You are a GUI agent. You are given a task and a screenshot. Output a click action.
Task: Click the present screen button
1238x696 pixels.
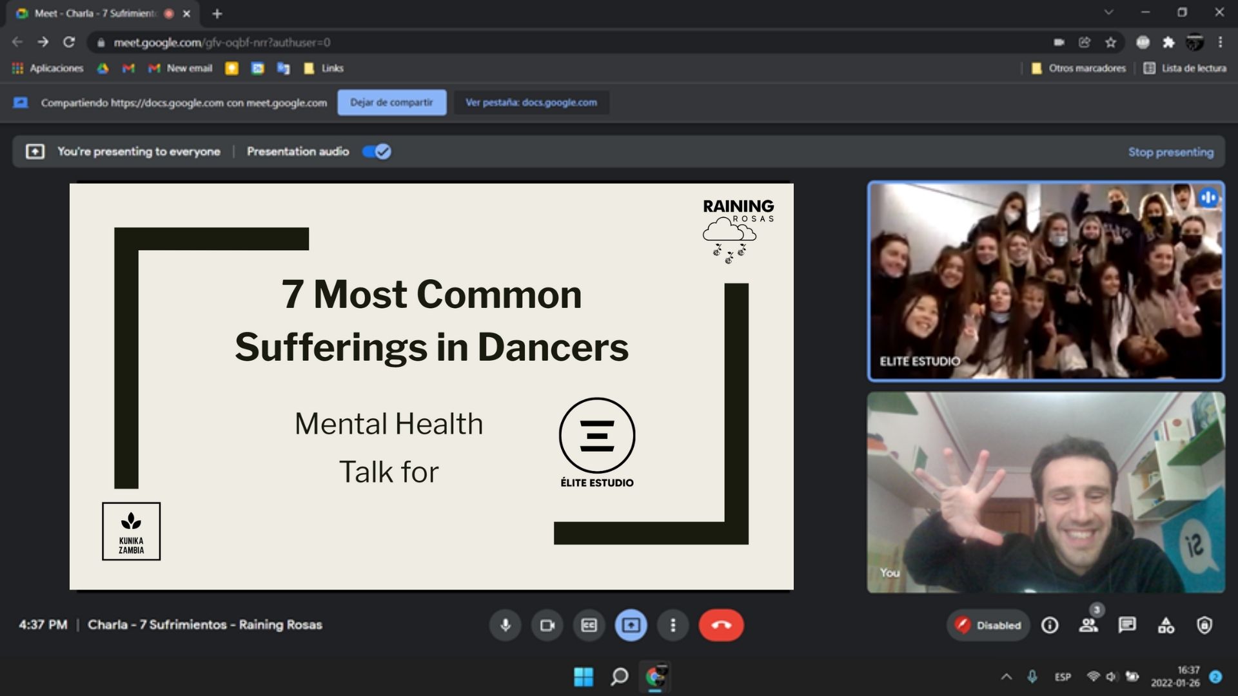[x=631, y=625]
